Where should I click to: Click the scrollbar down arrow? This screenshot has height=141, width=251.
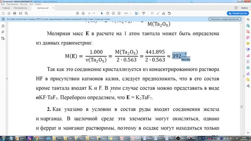tap(242, 134)
